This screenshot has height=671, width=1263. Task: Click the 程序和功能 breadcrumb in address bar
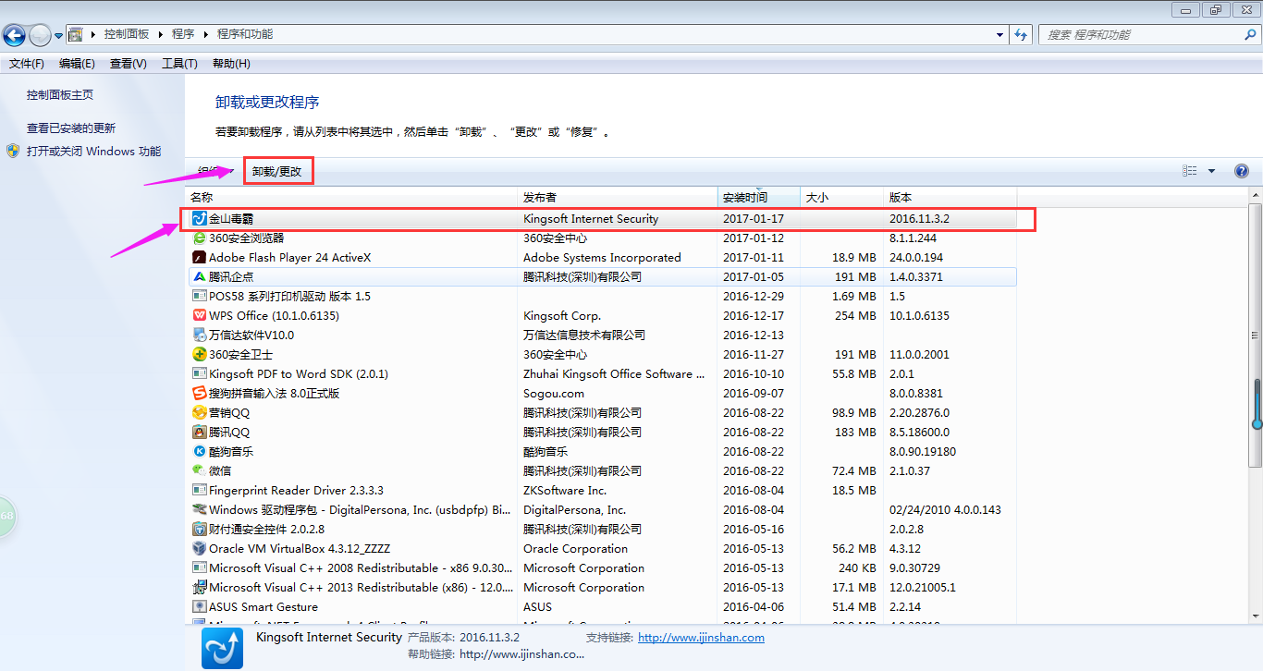(245, 34)
